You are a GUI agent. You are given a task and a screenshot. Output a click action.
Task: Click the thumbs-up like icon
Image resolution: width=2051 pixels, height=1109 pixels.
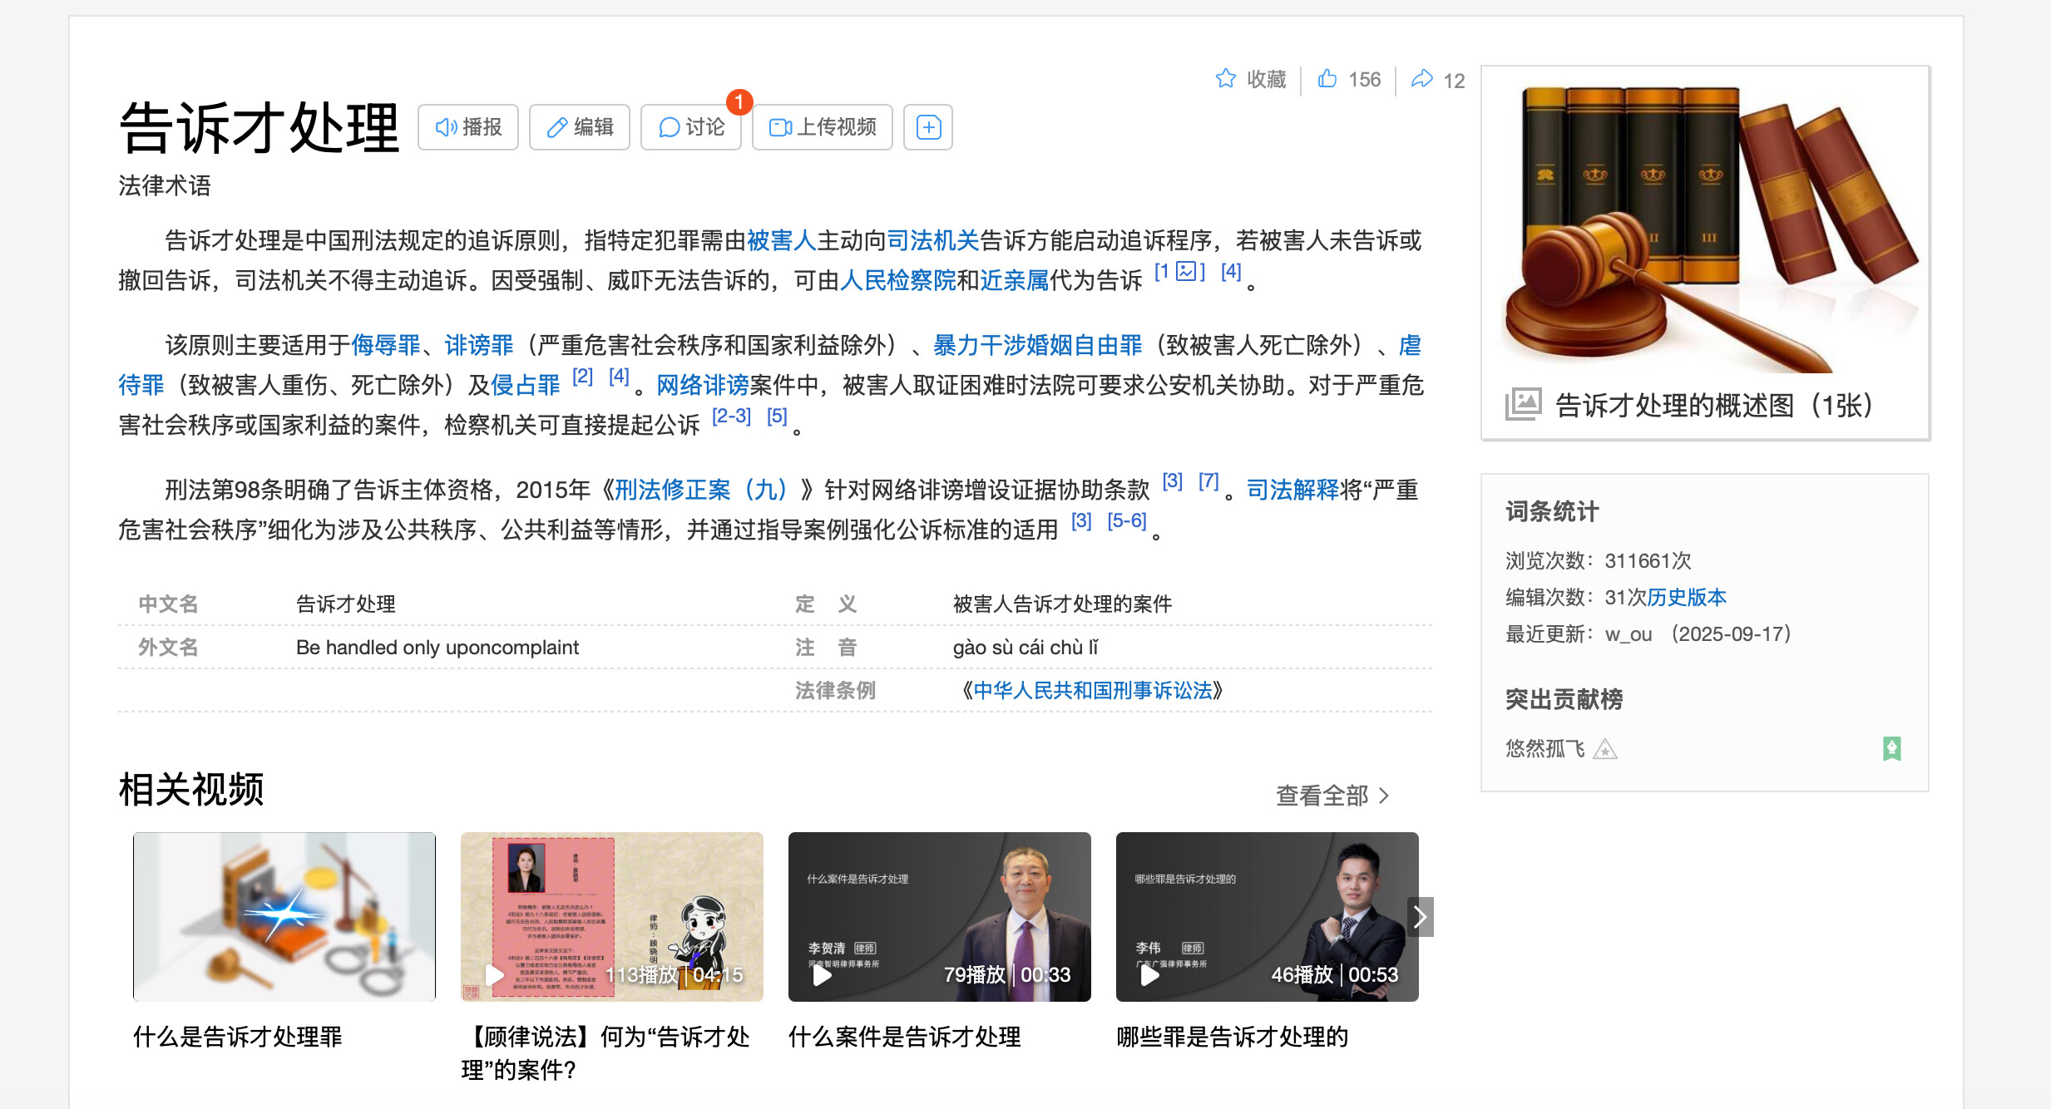coord(1327,79)
